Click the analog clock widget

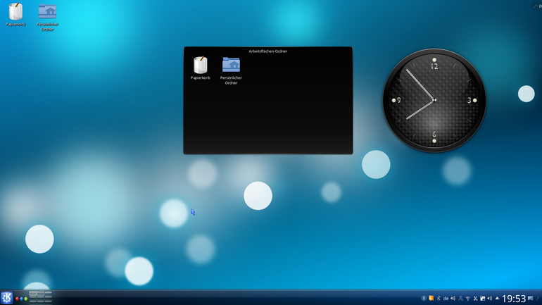pyautogui.click(x=434, y=100)
